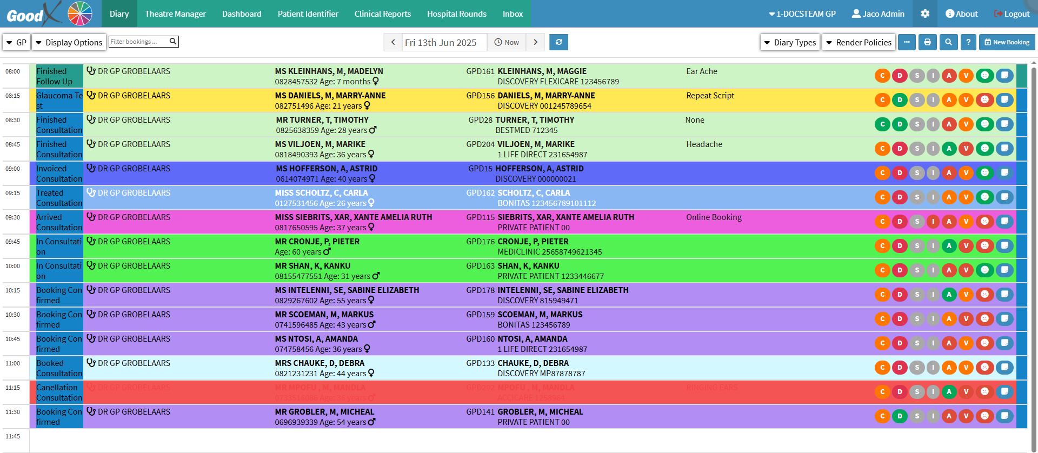Jump to the current time with Now
Viewport: 1038px width, 453px height.
(507, 42)
